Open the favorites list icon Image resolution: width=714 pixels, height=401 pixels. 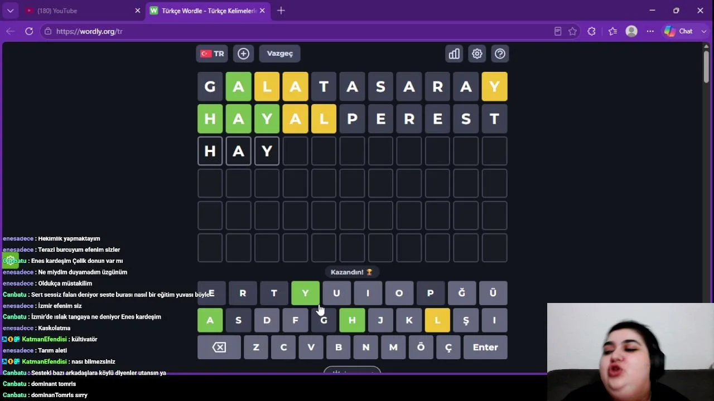(612, 31)
